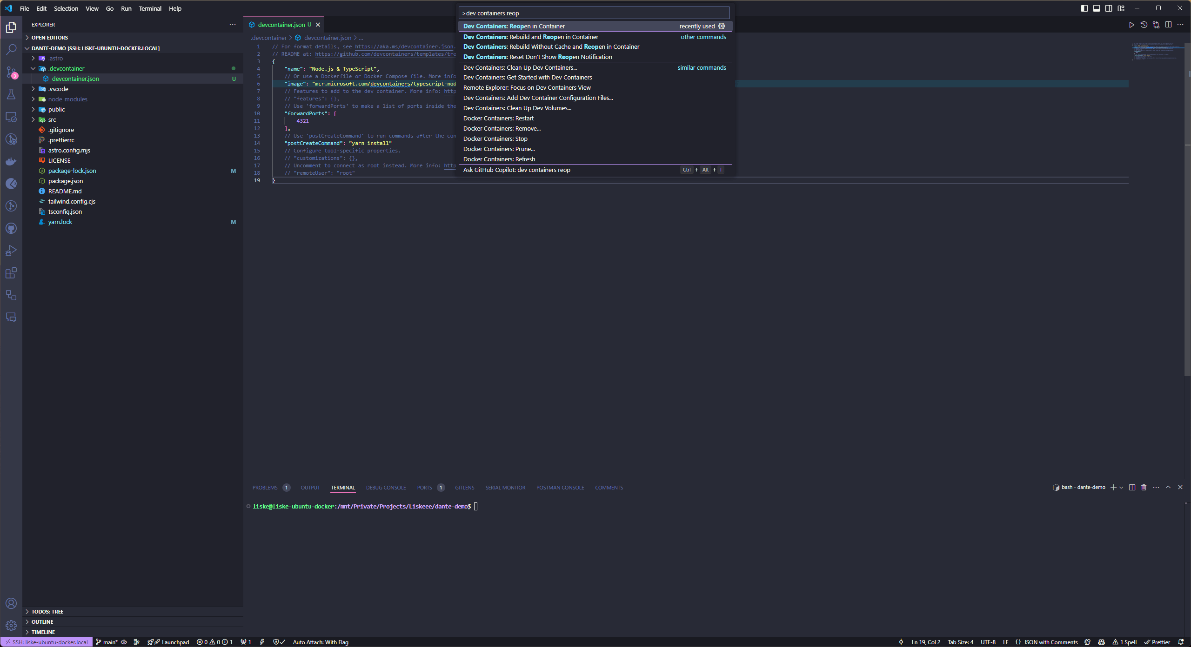Open Explorer Views and More Actions ellipsis

[233, 25]
